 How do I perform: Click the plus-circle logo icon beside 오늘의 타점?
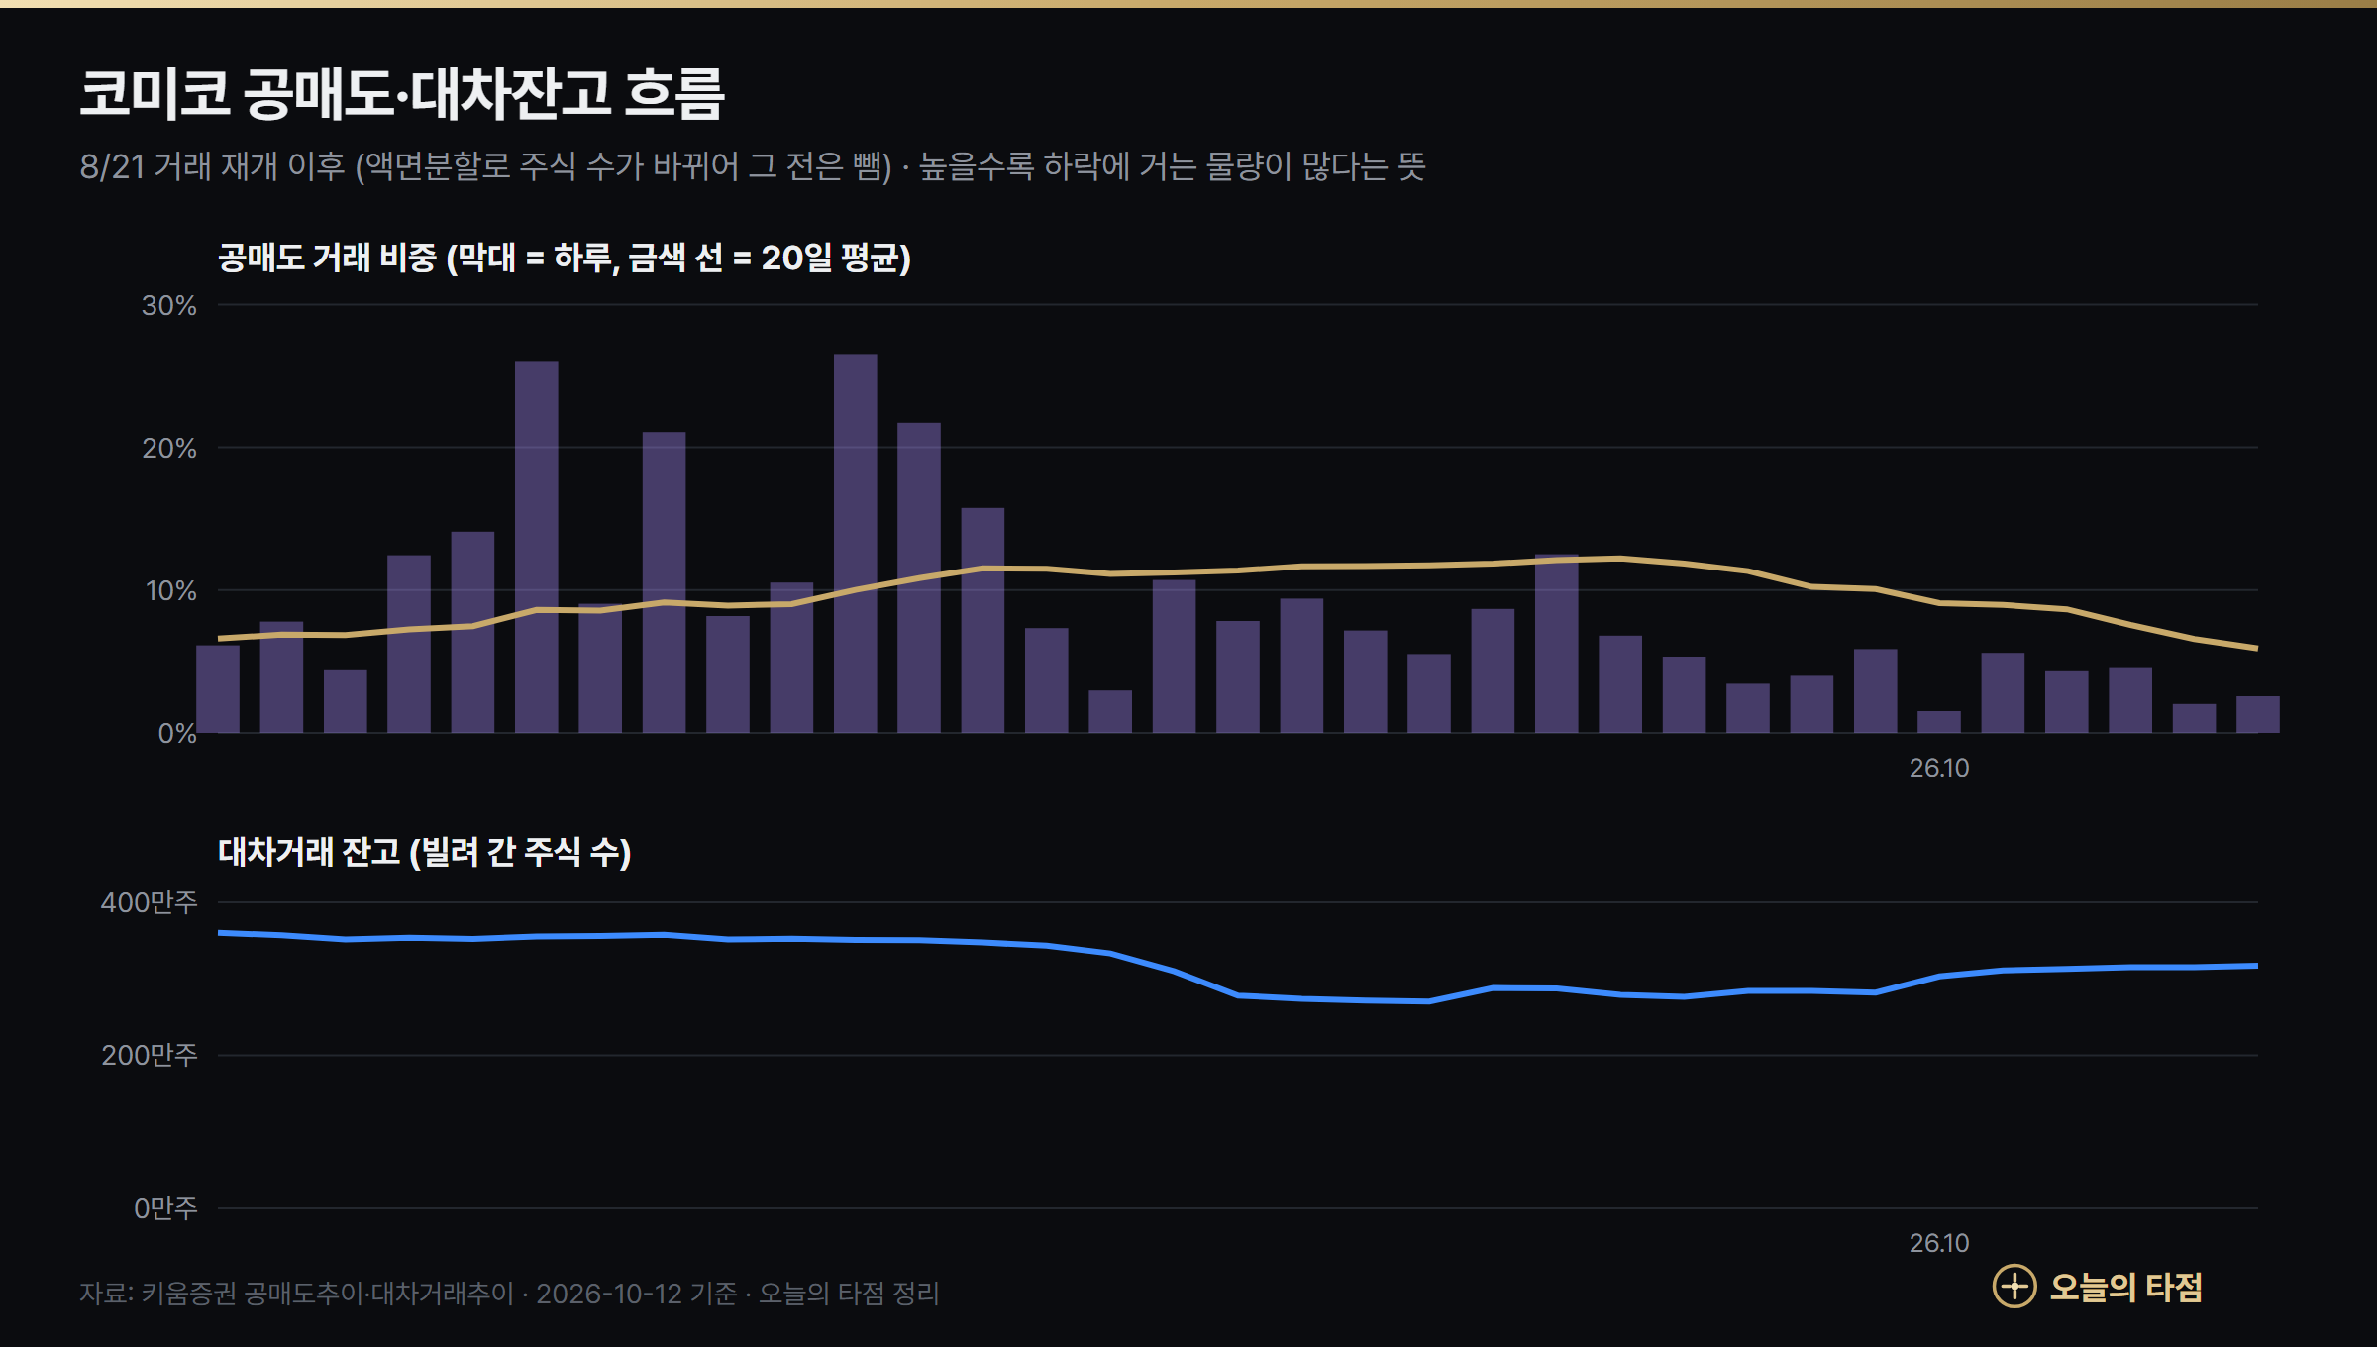point(2014,1287)
